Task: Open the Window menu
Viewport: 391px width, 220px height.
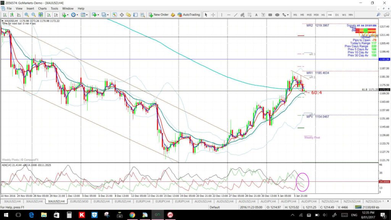Action: [68, 8]
